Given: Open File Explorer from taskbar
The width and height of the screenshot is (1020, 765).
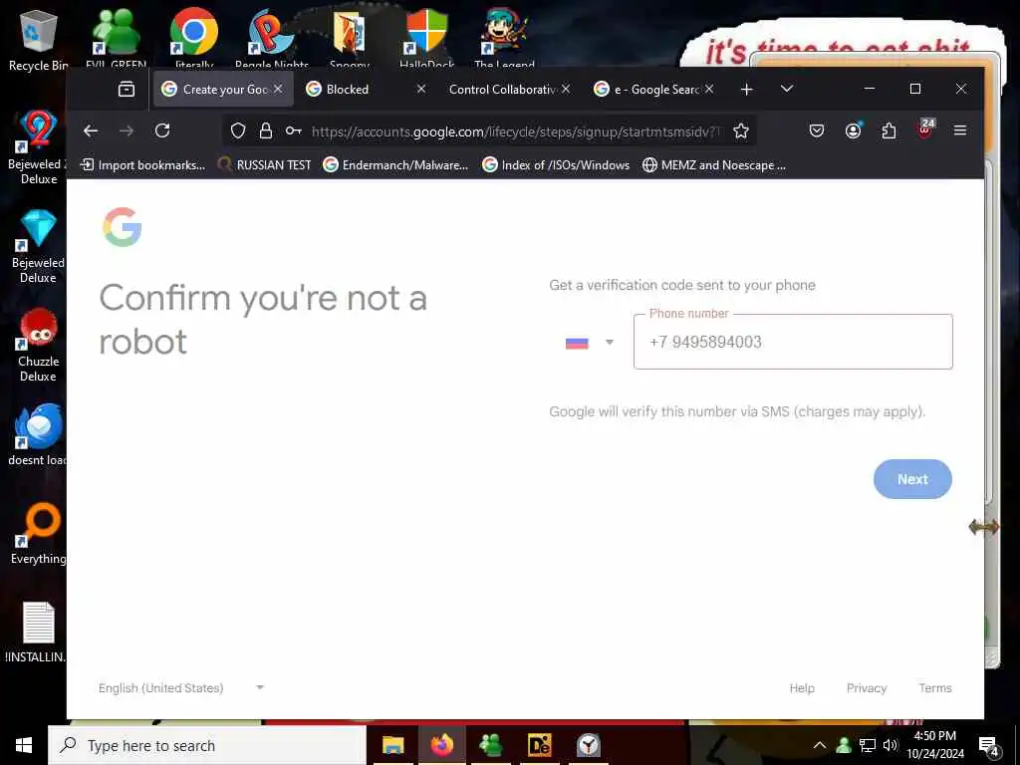Looking at the screenshot, I should pyautogui.click(x=392, y=745).
